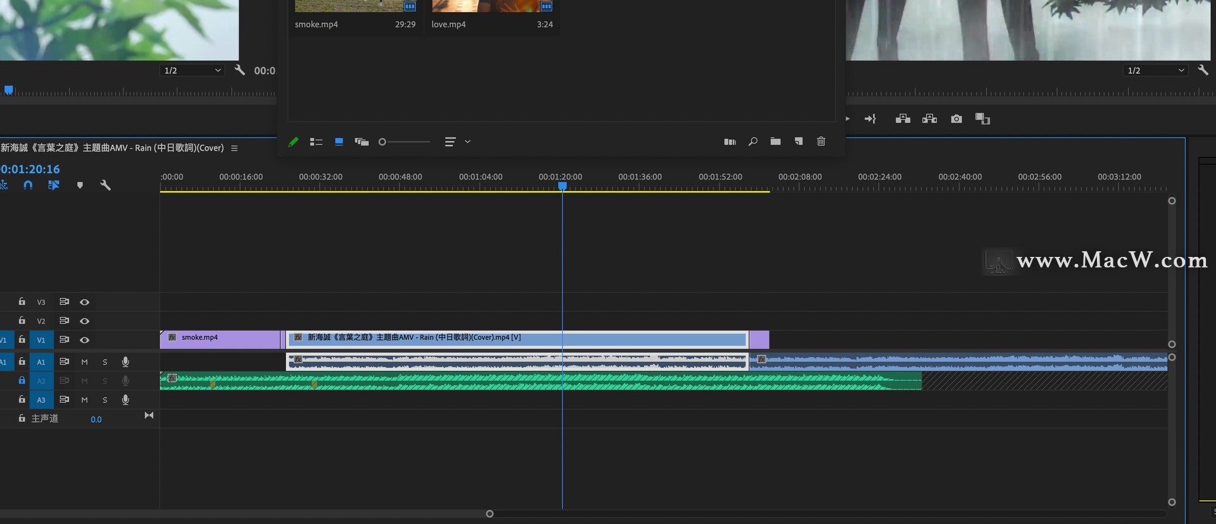Open the Comparison View icon

tap(982, 119)
